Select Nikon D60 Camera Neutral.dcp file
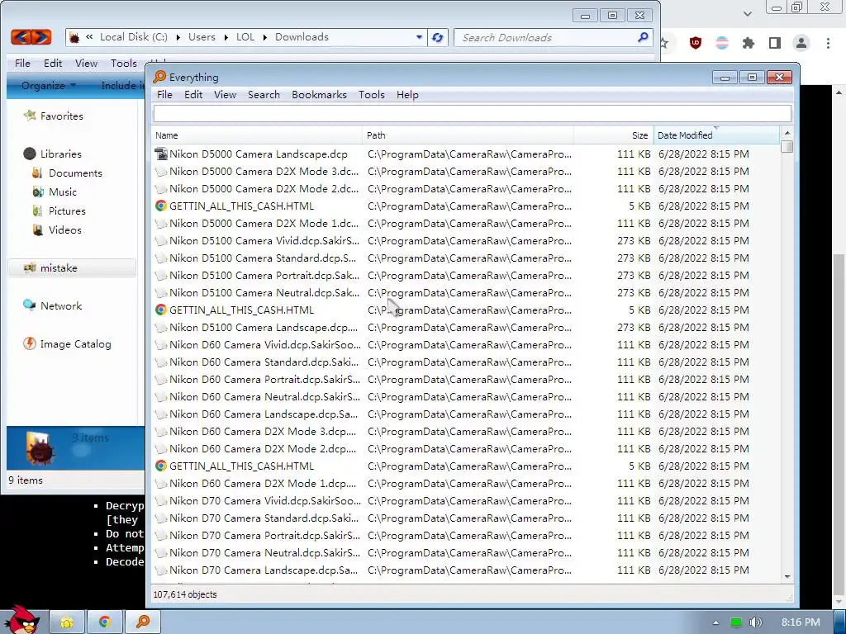Image resolution: width=846 pixels, height=634 pixels. pyautogui.click(x=264, y=397)
